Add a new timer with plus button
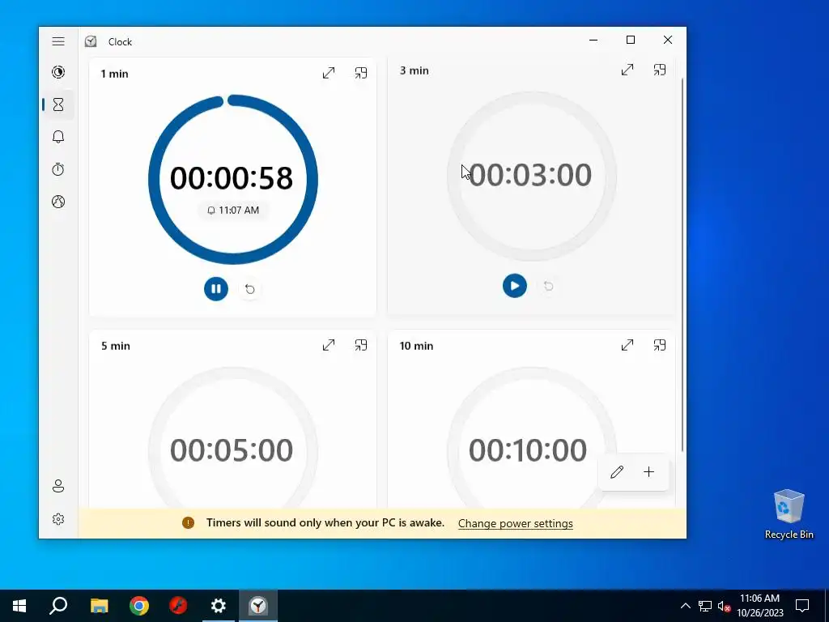This screenshot has width=829, height=622. (648, 472)
